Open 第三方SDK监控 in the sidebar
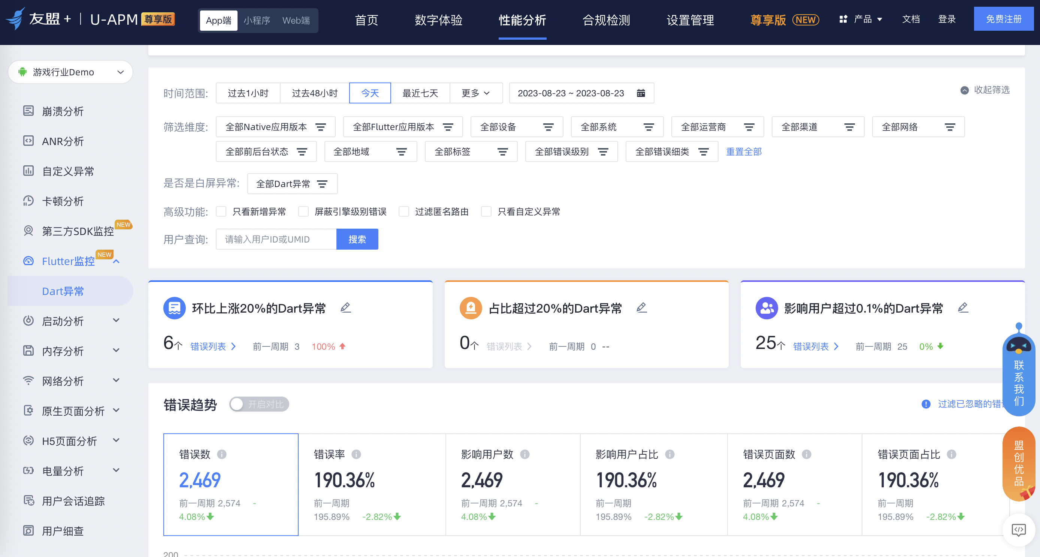This screenshot has width=1040, height=557. point(78,231)
